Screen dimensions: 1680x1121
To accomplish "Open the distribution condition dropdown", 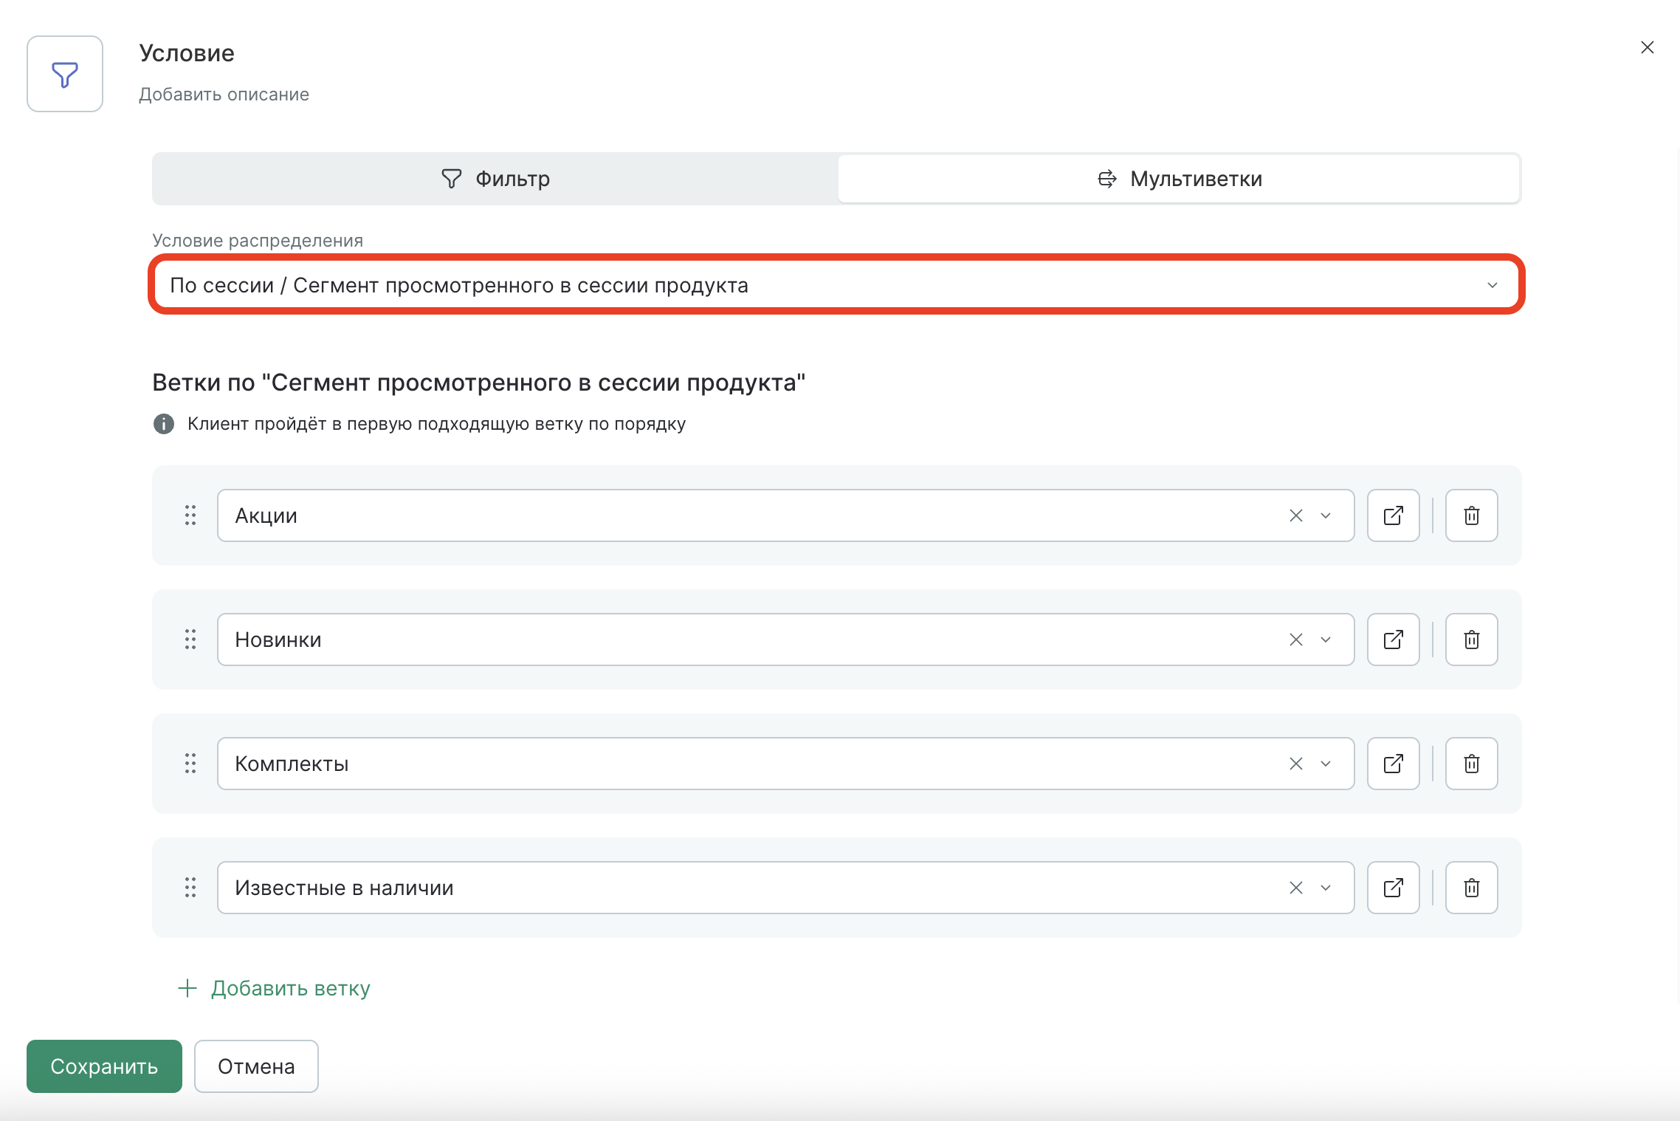I will tap(836, 285).
